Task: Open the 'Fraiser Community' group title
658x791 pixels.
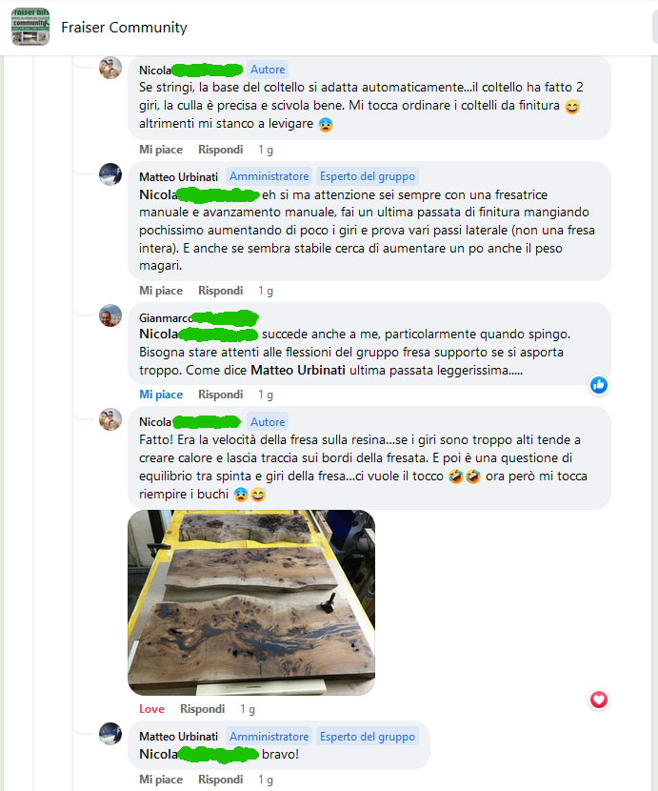Action: pos(124,28)
